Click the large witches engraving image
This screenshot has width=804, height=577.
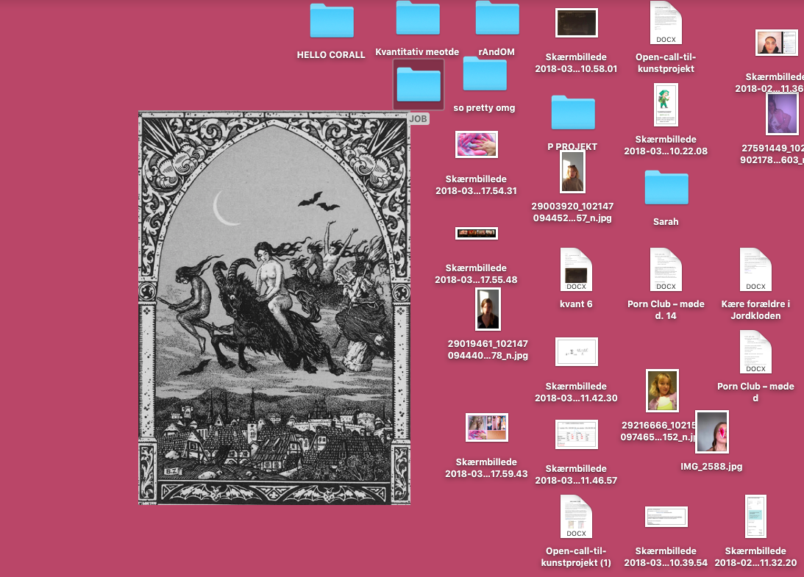274,308
